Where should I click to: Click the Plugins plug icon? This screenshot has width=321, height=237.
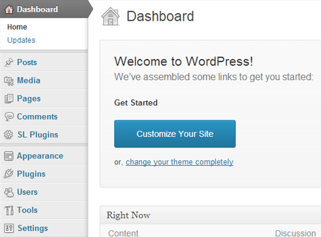pos(9,173)
